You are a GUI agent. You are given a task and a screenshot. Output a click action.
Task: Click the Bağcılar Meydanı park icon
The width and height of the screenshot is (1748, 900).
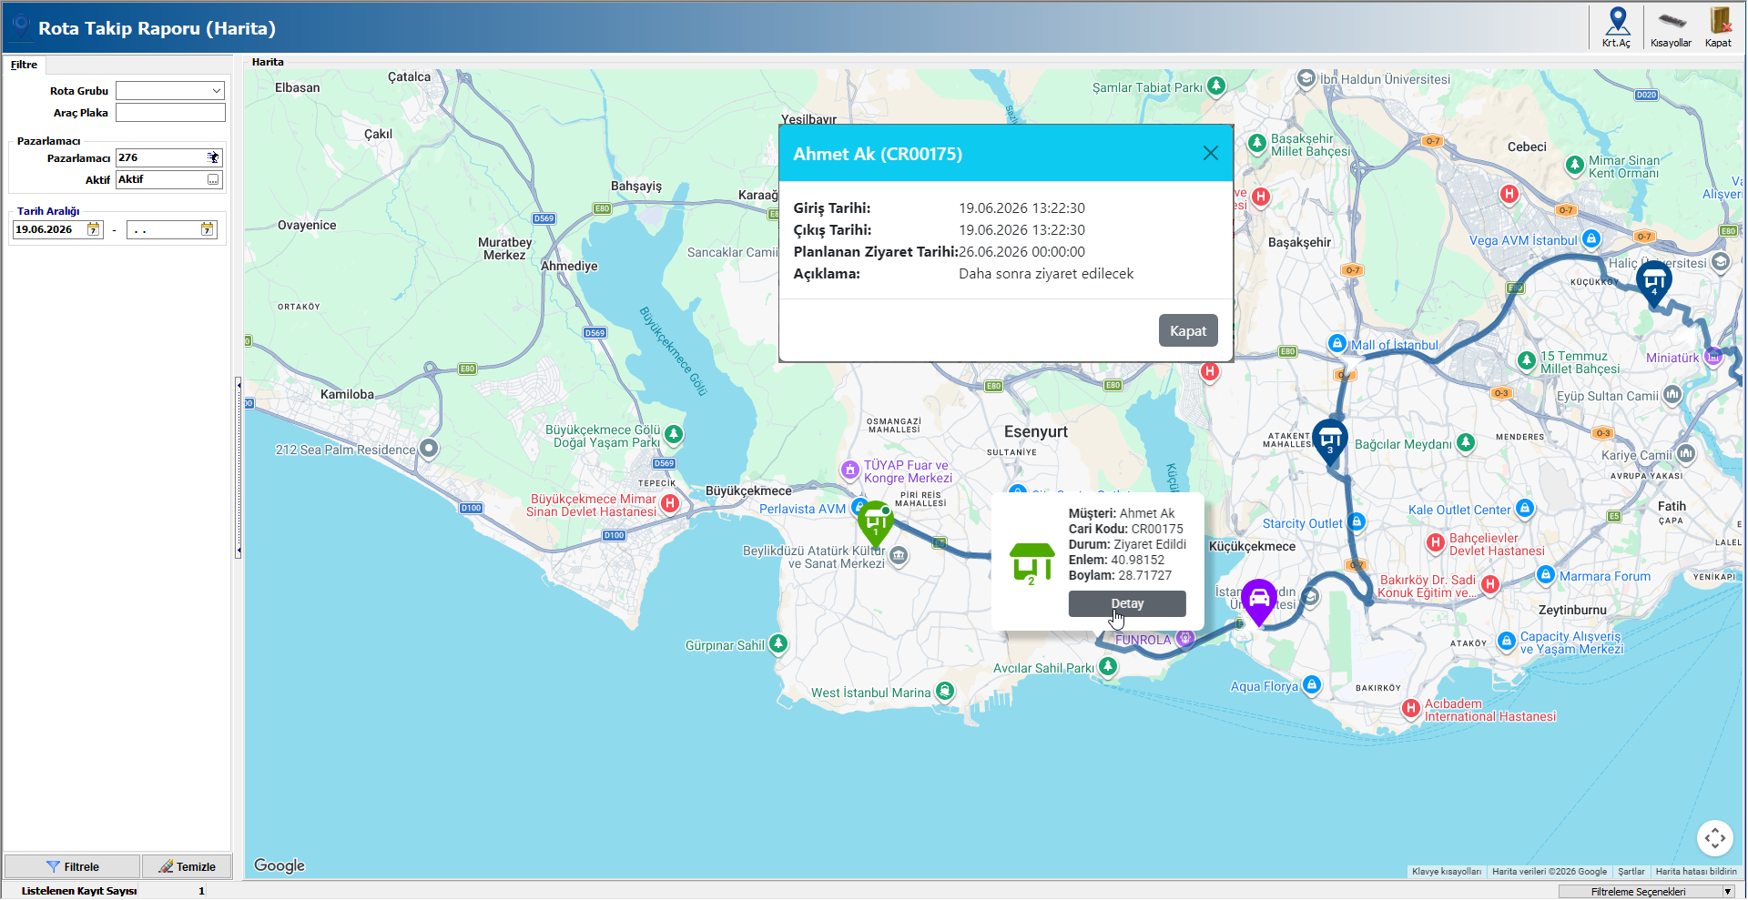(x=1466, y=442)
